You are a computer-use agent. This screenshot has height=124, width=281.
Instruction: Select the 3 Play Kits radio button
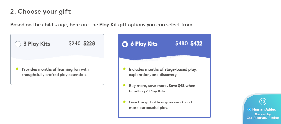coord(18,44)
